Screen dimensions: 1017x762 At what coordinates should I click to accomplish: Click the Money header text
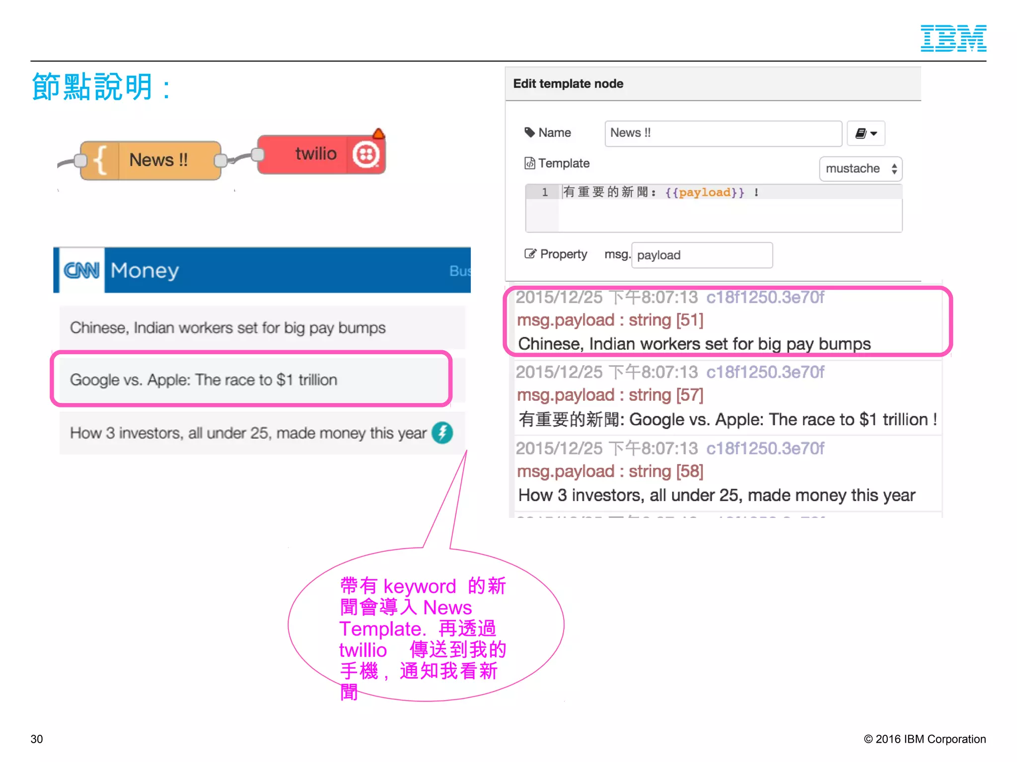pyautogui.click(x=145, y=270)
